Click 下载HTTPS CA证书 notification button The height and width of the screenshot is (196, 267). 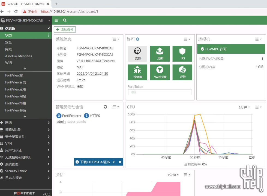(95, 162)
